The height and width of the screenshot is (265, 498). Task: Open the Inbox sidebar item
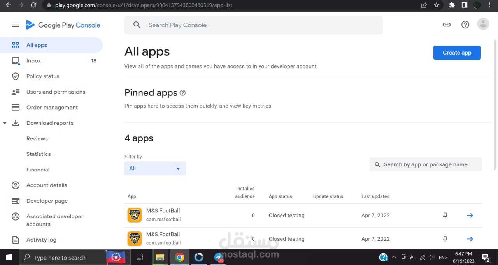coord(51,61)
